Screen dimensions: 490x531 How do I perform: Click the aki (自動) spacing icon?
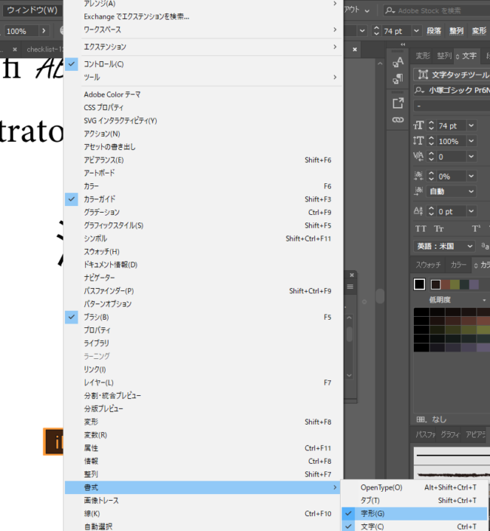[418, 191]
